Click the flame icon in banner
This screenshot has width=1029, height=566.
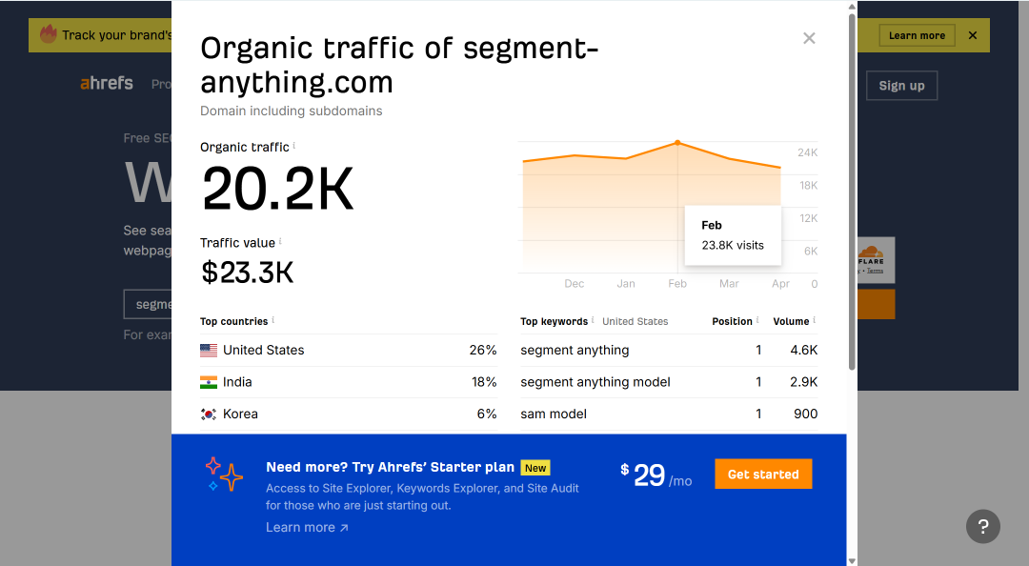coord(49,33)
